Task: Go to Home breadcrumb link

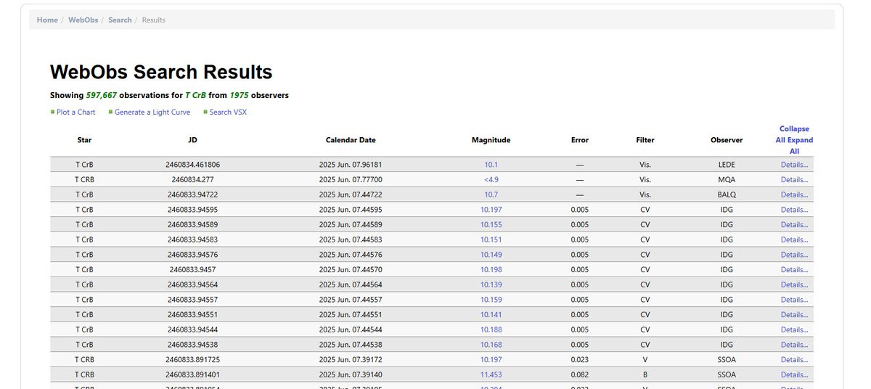Action: pyautogui.click(x=47, y=20)
